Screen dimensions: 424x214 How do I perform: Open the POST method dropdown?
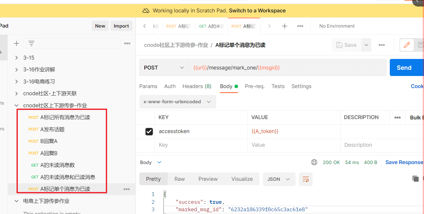164,68
